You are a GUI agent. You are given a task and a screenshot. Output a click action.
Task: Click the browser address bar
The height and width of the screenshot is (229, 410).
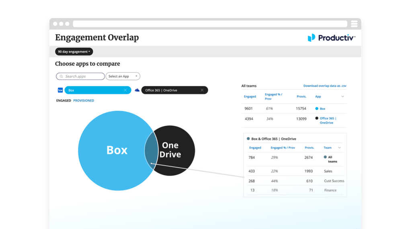point(210,24)
